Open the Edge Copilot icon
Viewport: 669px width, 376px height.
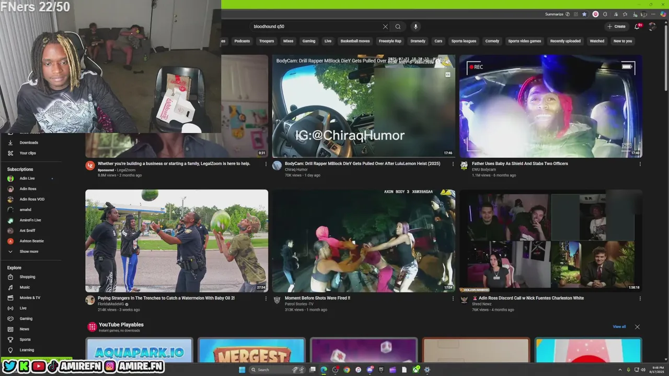tap(663, 14)
